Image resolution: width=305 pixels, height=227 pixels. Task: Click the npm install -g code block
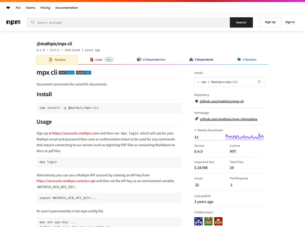(x=109, y=108)
